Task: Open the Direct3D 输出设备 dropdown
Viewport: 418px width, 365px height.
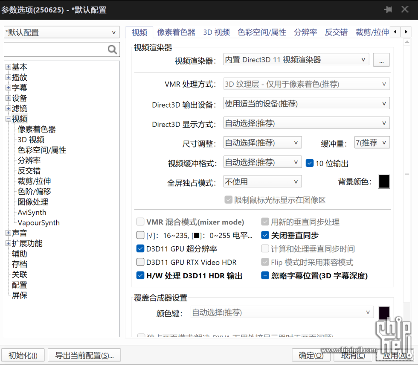Action: click(307, 103)
